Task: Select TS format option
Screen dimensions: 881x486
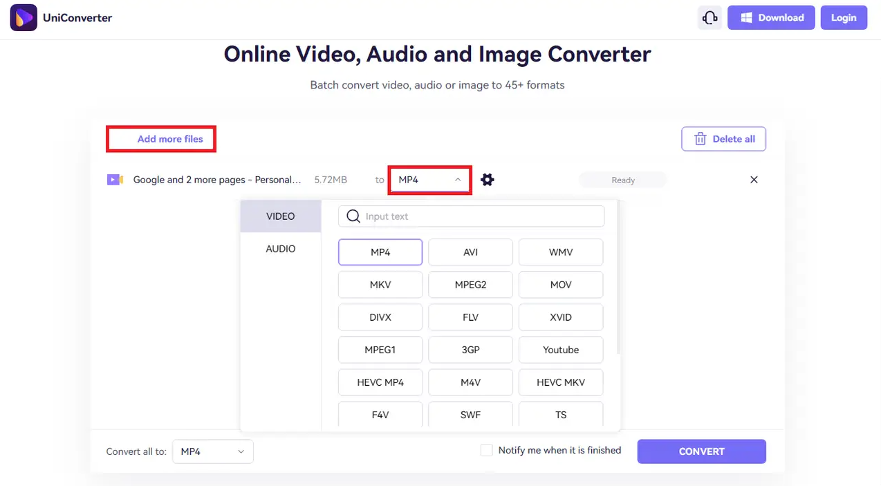Action: pyautogui.click(x=561, y=414)
